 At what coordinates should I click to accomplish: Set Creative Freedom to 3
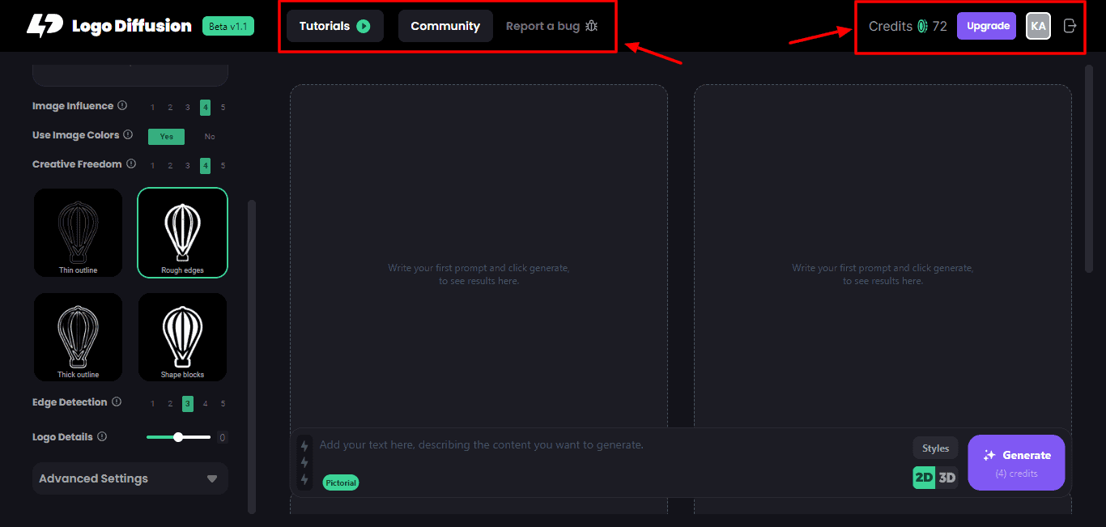click(187, 166)
